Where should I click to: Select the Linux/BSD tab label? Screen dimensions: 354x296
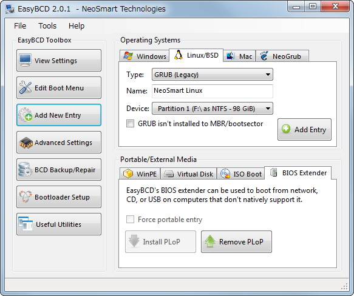(203, 55)
